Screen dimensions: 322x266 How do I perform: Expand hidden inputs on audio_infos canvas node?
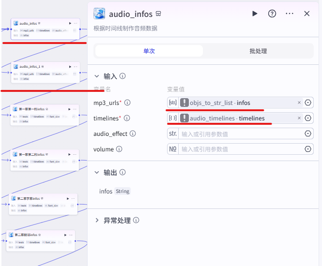pyautogui.click(x=75, y=30)
